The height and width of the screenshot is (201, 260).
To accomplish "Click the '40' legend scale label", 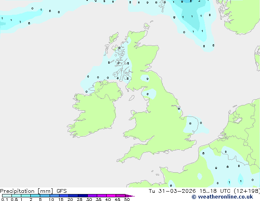I will [x=108, y=199].
